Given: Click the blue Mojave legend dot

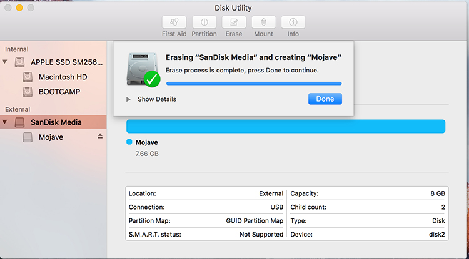Looking at the screenshot, I should (x=129, y=142).
